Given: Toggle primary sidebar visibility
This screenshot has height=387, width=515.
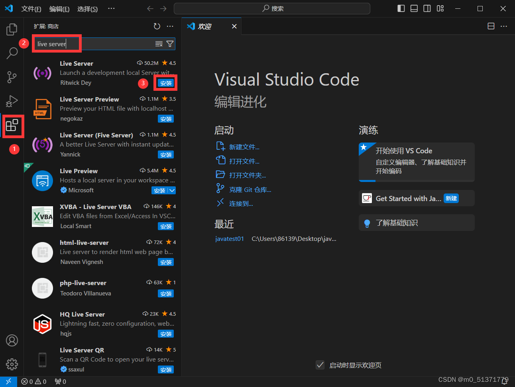Looking at the screenshot, I should pyautogui.click(x=401, y=8).
